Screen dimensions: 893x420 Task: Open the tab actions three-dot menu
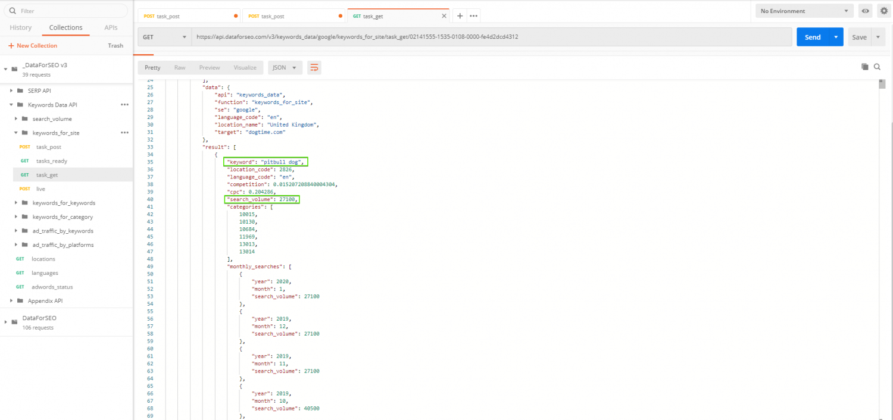click(473, 15)
